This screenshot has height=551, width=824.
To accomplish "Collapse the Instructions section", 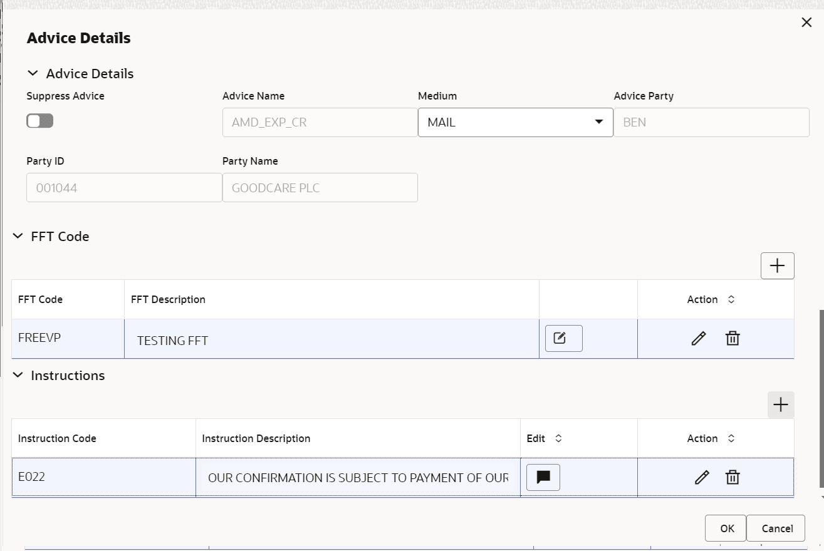I will click(17, 375).
